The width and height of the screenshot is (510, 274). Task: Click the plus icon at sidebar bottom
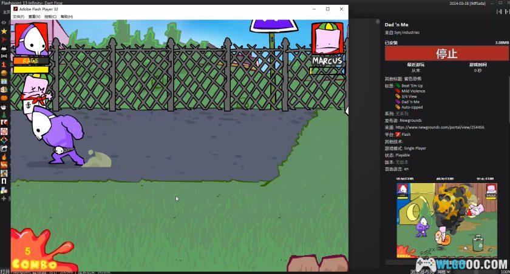click(4, 198)
